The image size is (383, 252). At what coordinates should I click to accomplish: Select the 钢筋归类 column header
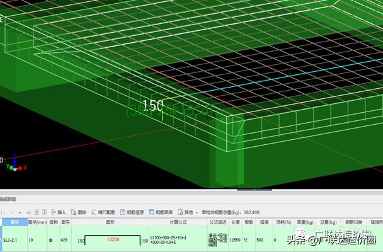pos(353,222)
